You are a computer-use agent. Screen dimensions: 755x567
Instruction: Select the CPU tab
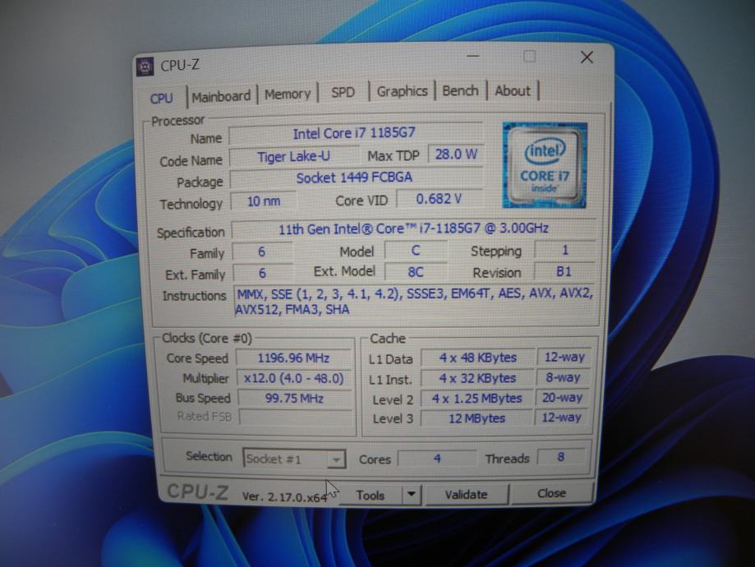pyautogui.click(x=162, y=98)
